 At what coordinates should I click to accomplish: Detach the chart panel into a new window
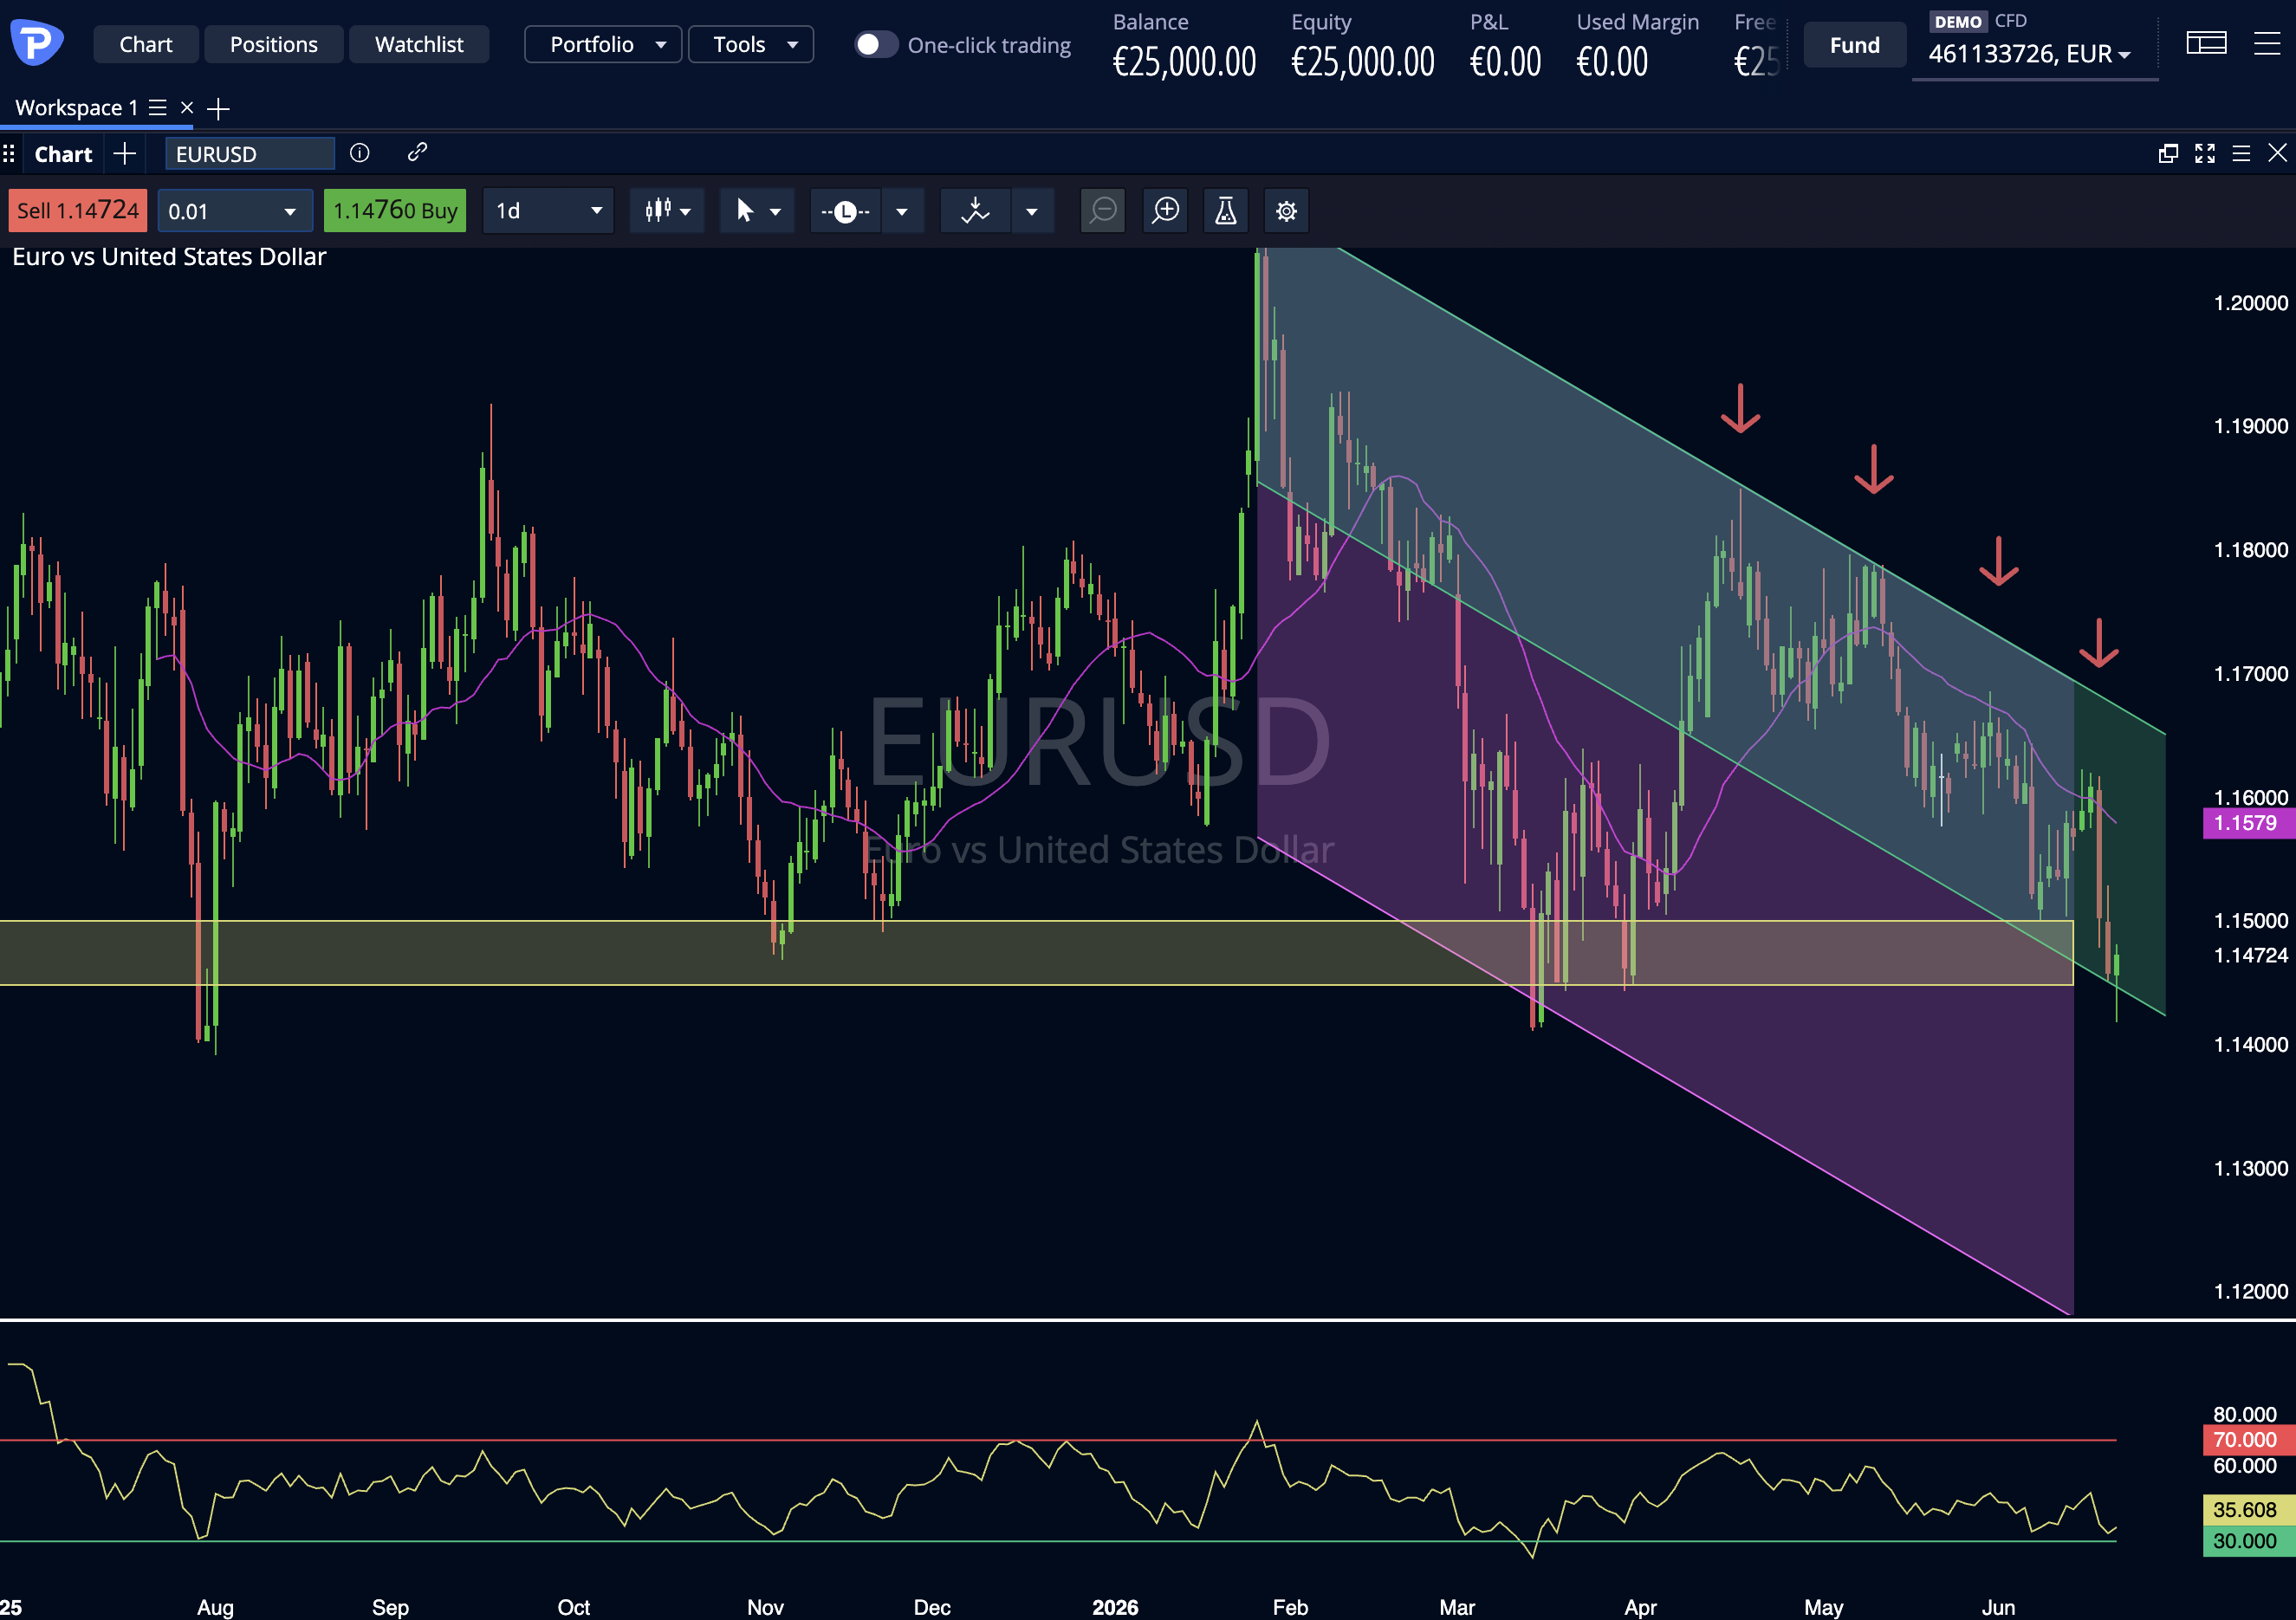pyautogui.click(x=2168, y=153)
